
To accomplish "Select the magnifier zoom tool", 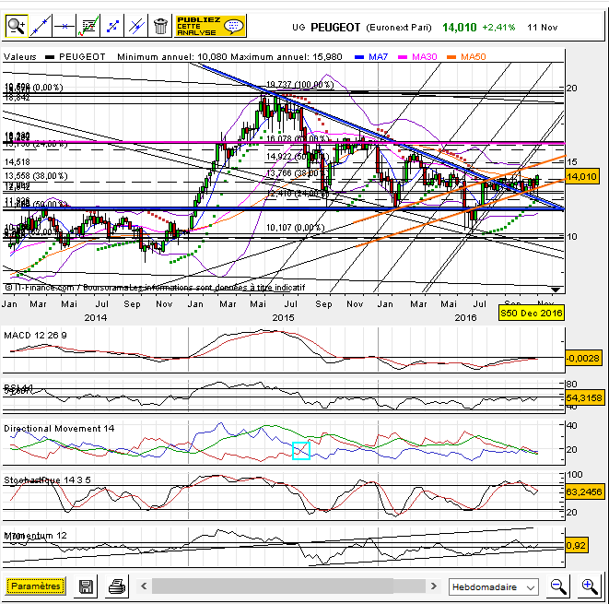I will coord(17,26).
